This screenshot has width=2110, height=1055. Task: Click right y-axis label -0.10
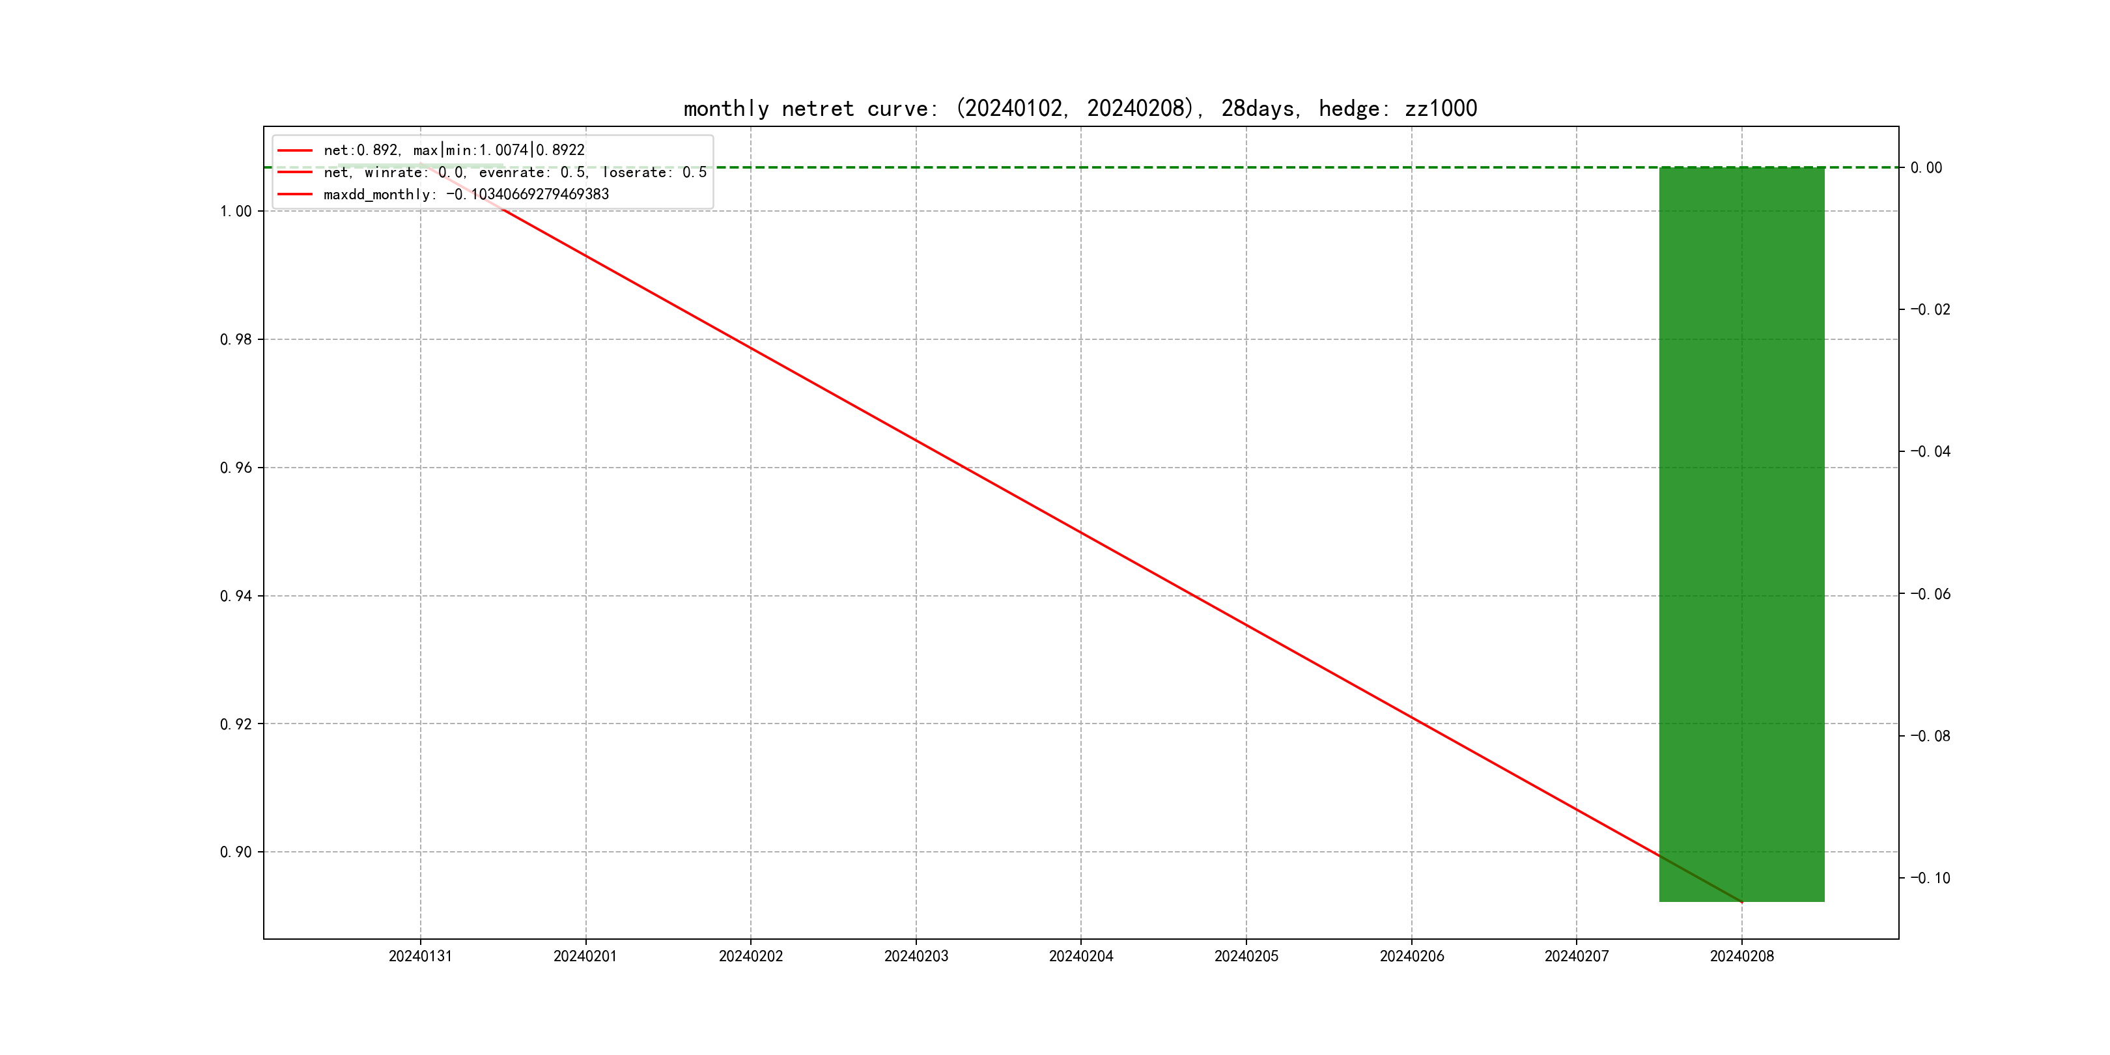1930,879
